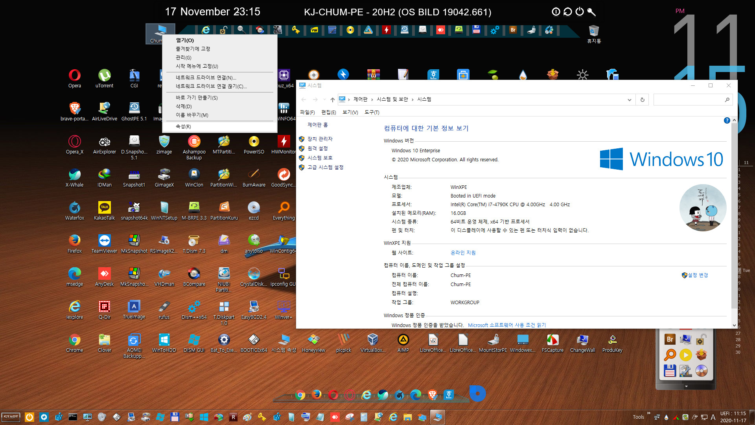
Task: Open the EasyBCD2.4 icon
Action: pyautogui.click(x=254, y=310)
